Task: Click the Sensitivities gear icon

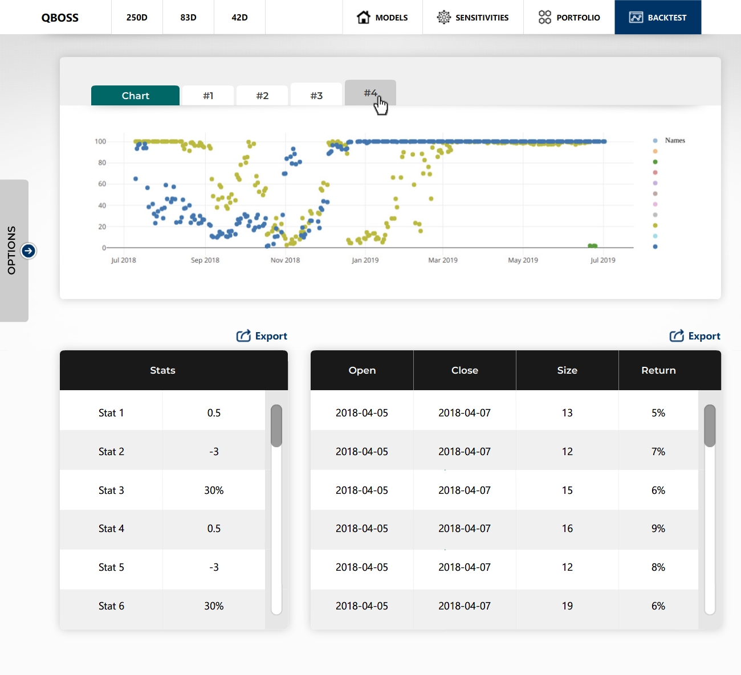Action: pos(443,17)
